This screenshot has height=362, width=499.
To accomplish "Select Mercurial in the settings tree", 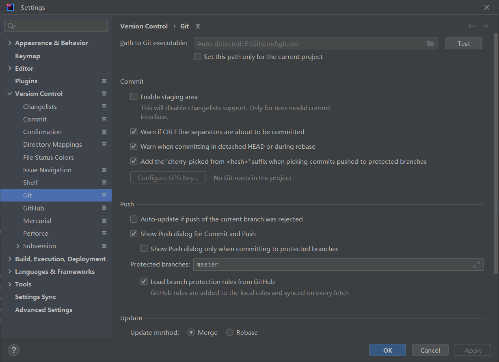I will [x=37, y=221].
